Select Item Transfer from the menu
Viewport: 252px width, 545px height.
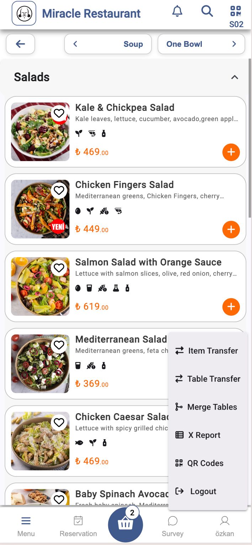208,351
